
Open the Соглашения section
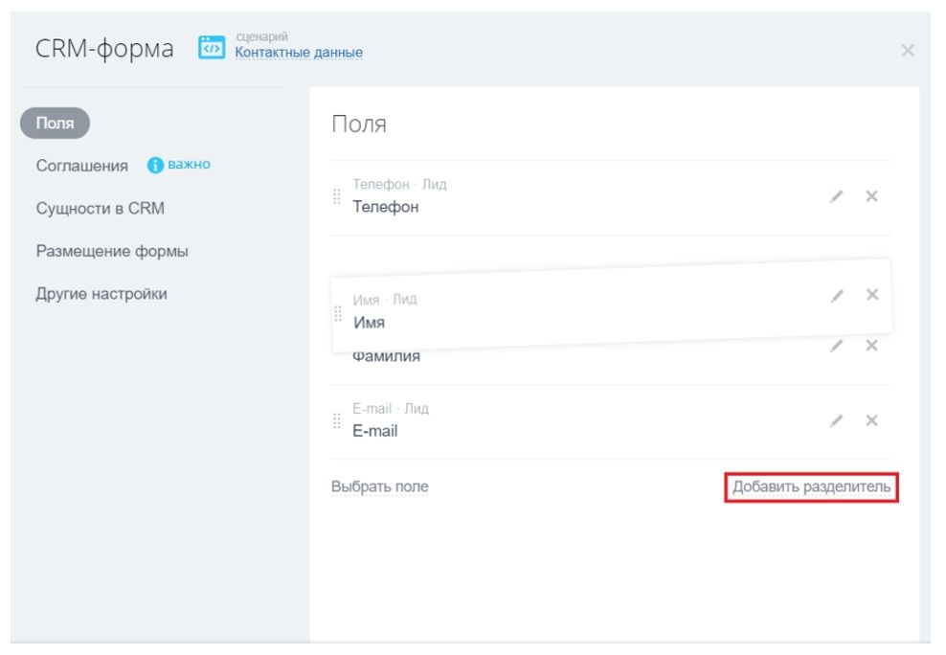click(82, 166)
